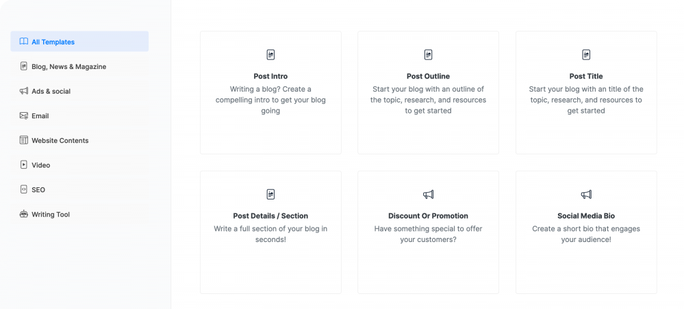Click the Video play icon

click(x=24, y=165)
